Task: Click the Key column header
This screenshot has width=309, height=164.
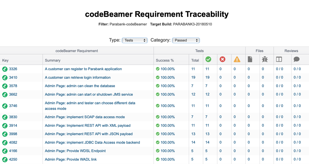Action: tap(5, 60)
